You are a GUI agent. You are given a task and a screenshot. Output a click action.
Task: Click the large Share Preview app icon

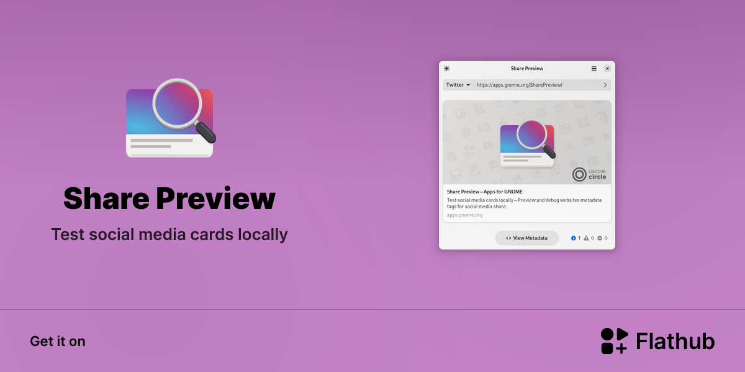click(x=171, y=118)
